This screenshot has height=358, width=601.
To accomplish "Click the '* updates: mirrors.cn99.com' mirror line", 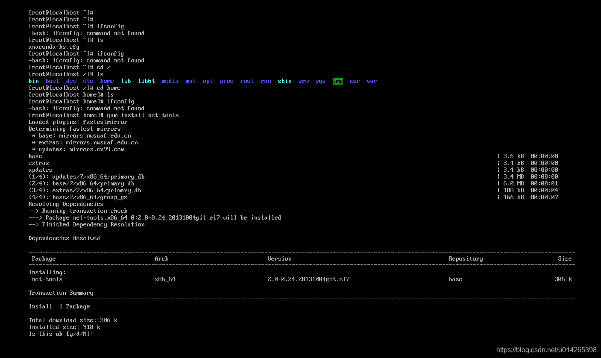I will [78, 150].
